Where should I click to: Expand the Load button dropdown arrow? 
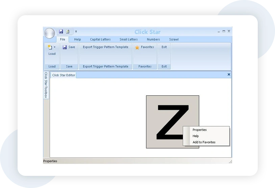(54, 47)
